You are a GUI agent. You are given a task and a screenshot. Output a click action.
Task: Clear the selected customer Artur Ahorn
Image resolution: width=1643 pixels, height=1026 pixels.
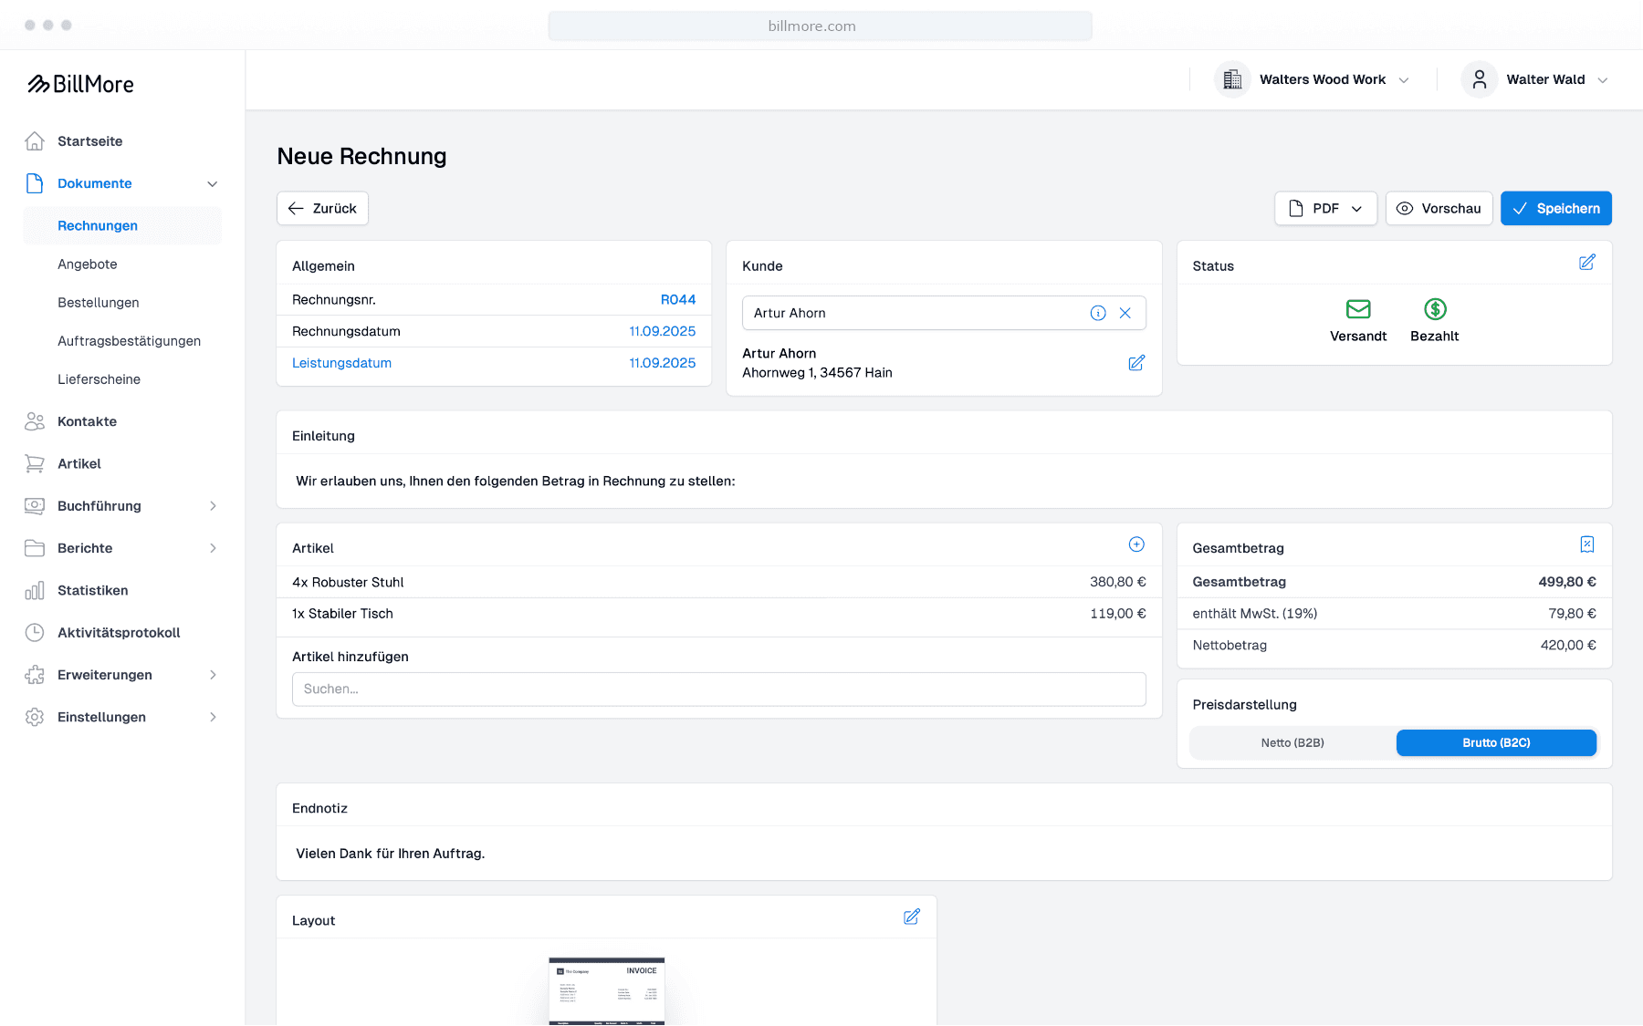pyautogui.click(x=1125, y=313)
